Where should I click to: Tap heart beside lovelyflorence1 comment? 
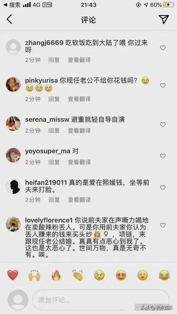click(x=163, y=225)
